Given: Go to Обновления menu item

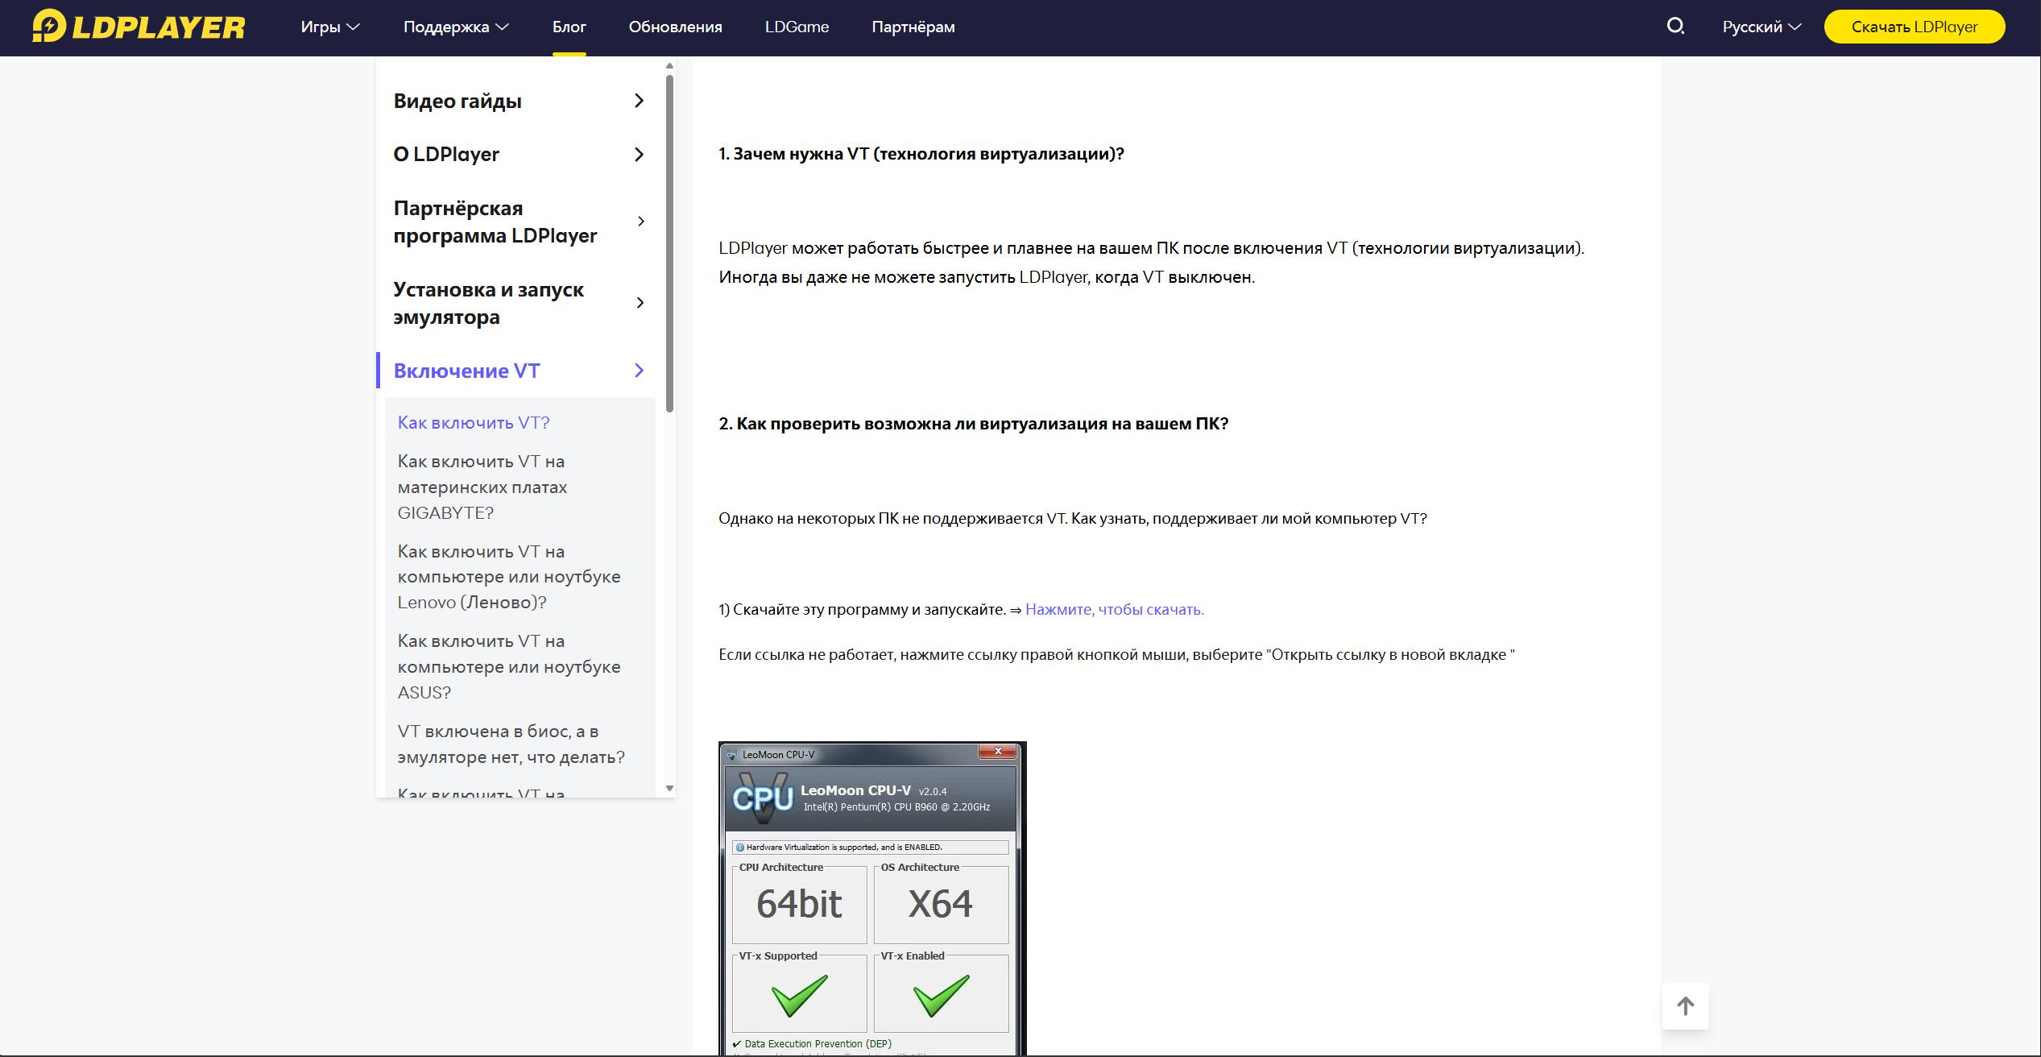Looking at the screenshot, I should (x=675, y=27).
